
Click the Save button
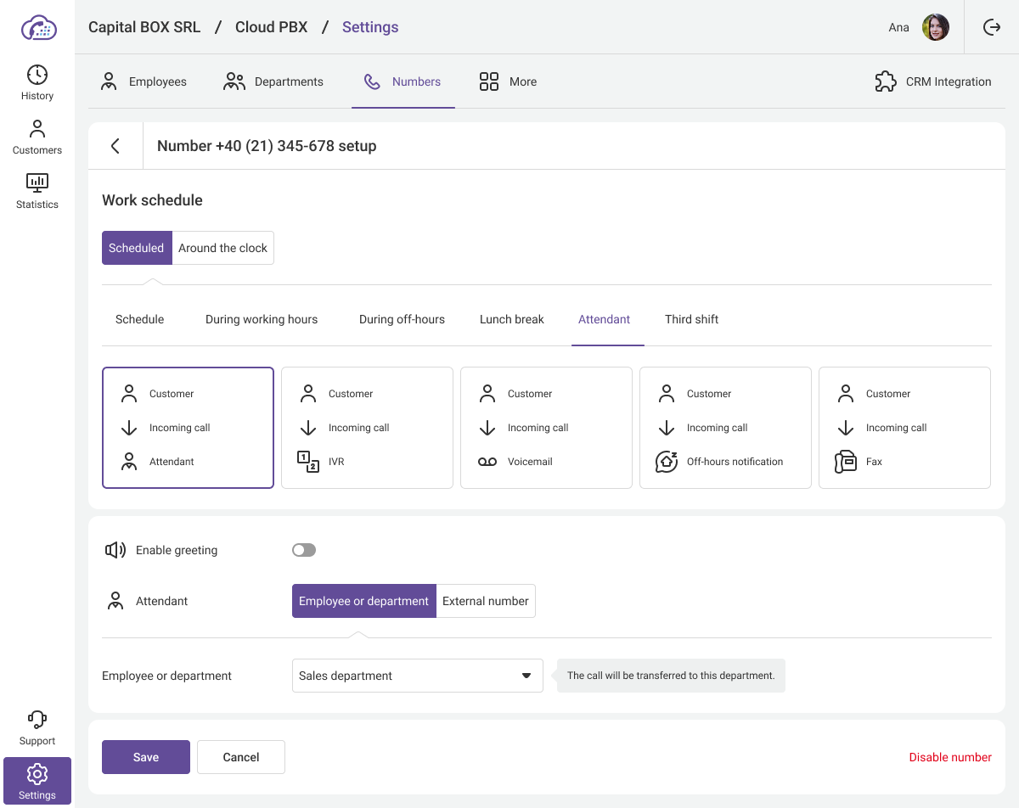click(x=146, y=757)
